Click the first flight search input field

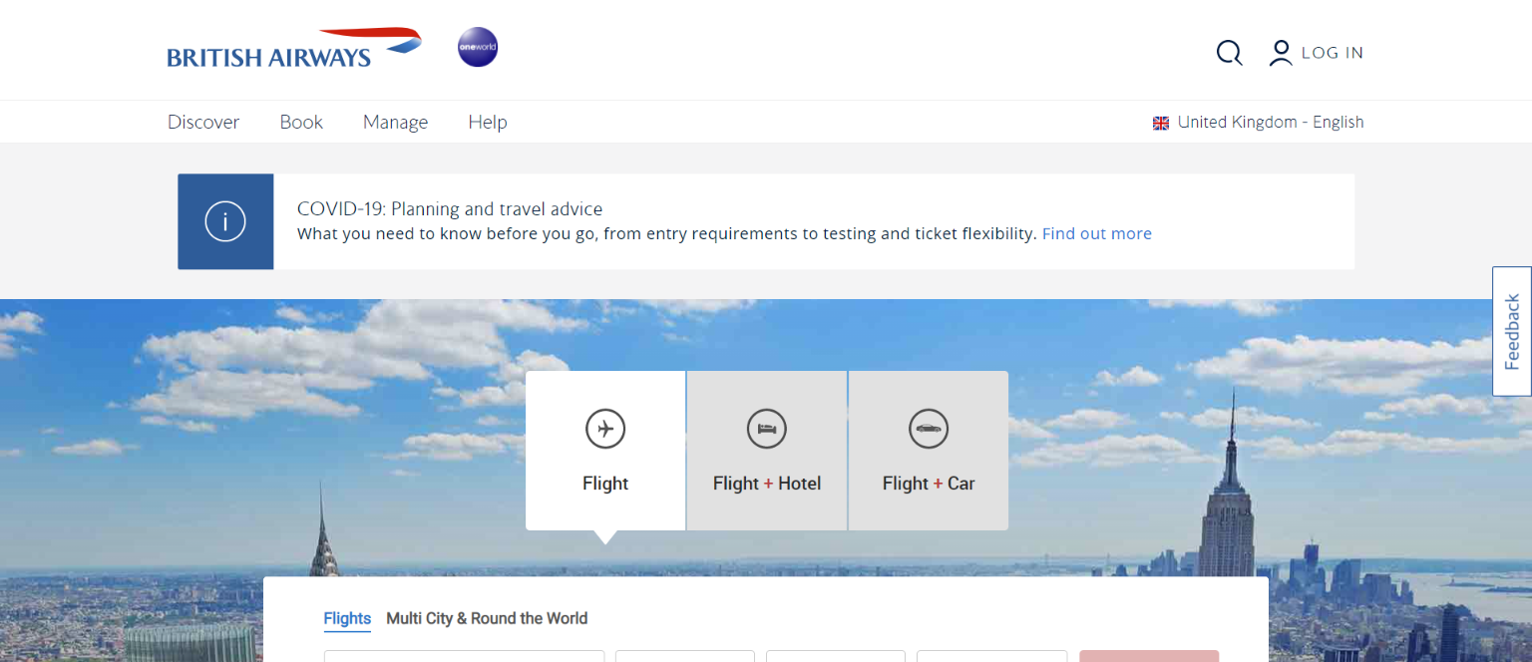click(464, 656)
